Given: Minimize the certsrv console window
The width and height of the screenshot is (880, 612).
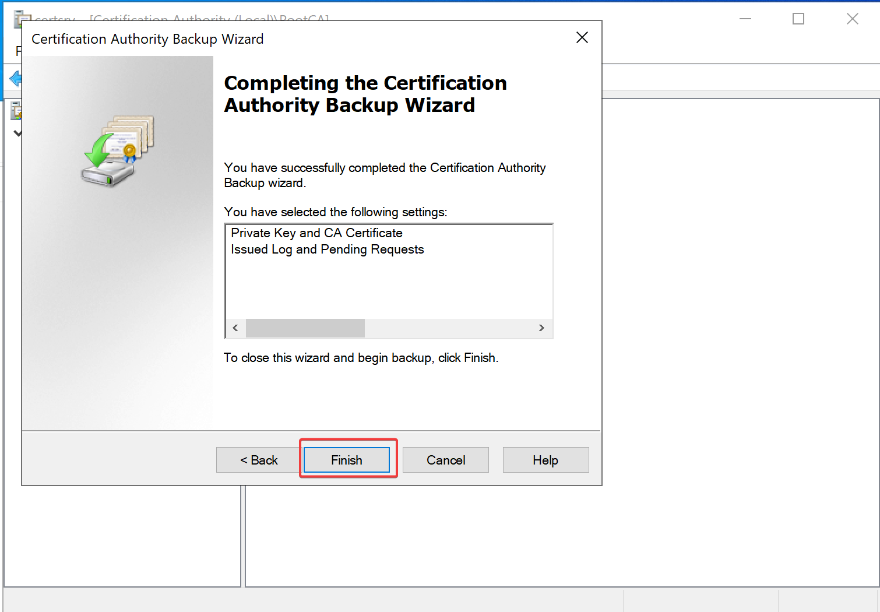Looking at the screenshot, I should pyautogui.click(x=745, y=19).
